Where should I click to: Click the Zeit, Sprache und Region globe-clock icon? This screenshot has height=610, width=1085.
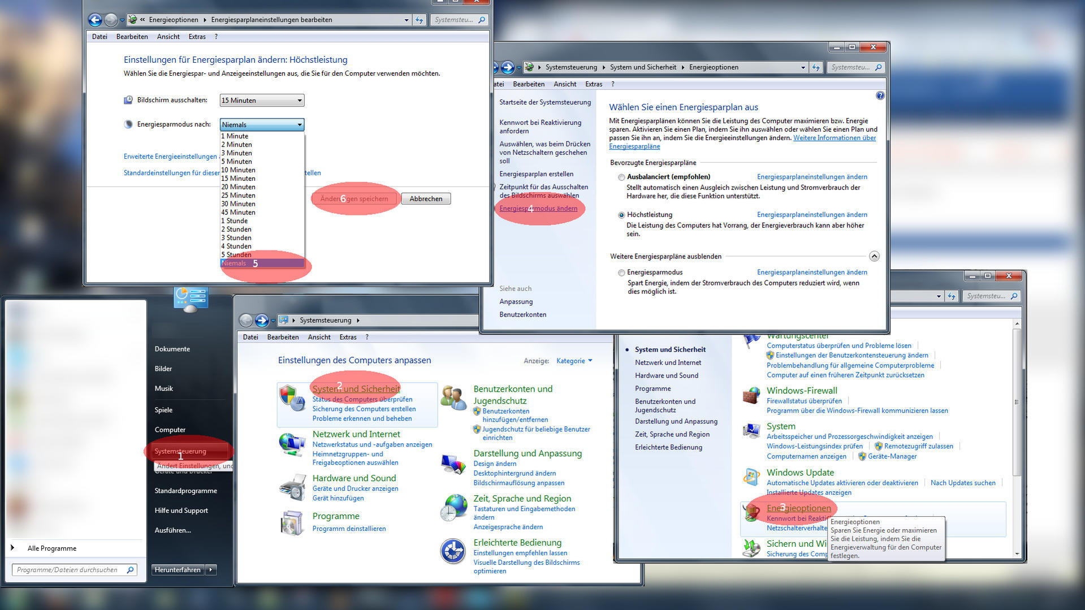453,507
